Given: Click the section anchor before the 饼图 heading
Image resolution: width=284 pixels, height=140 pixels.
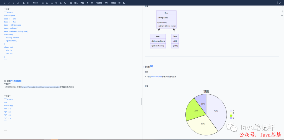Looking at the screenshot, I should (144, 67).
